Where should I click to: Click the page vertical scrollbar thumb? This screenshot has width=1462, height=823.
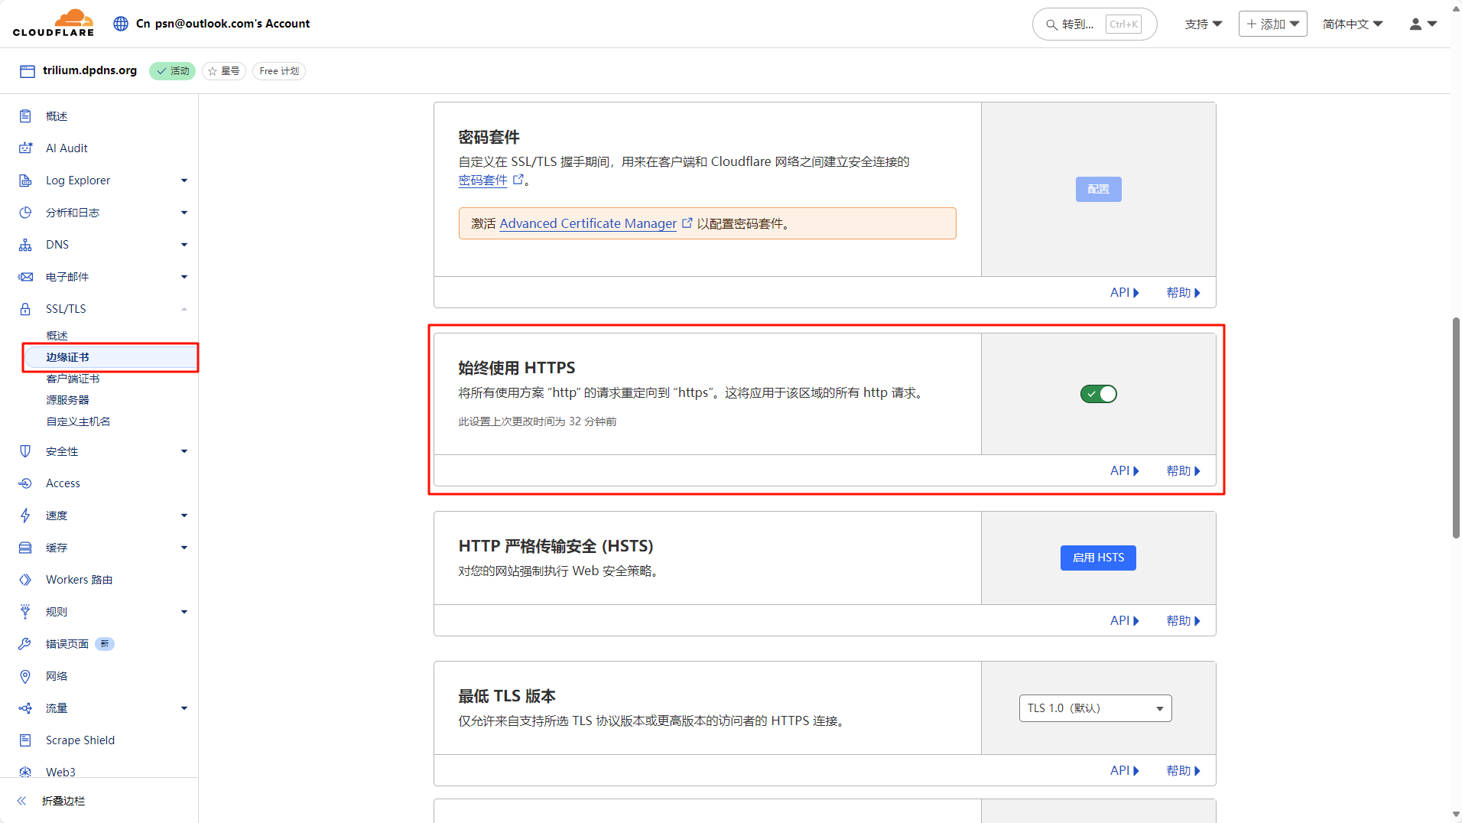click(1456, 428)
